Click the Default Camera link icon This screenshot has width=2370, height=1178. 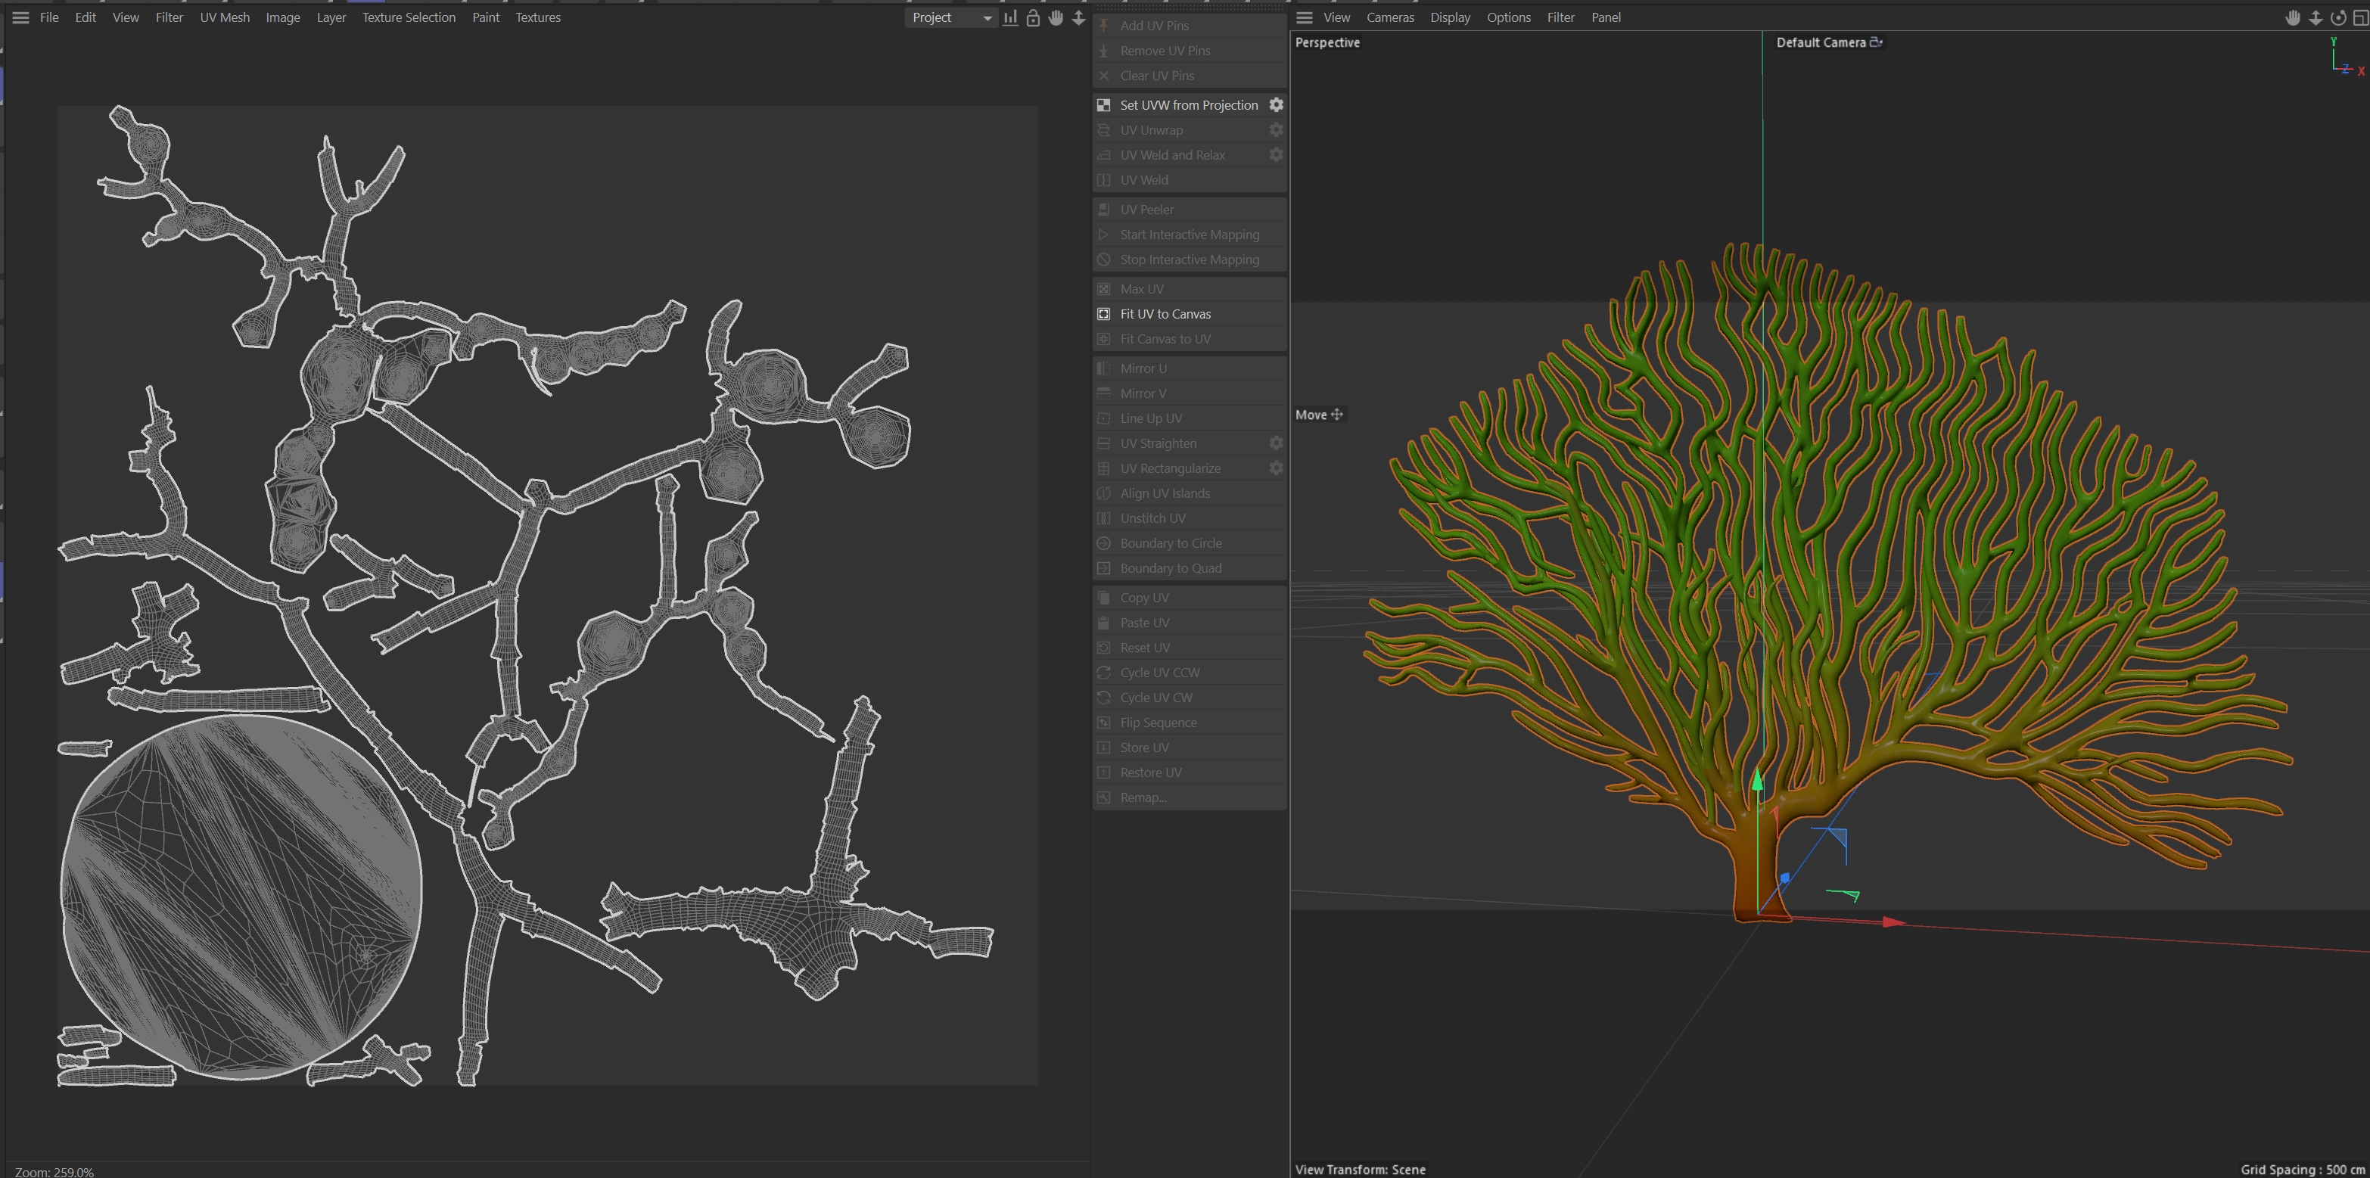pyautogui.click(x=1876, y=42)
